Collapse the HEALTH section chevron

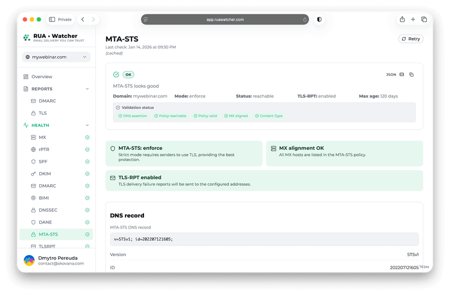[x=87, y=125]
